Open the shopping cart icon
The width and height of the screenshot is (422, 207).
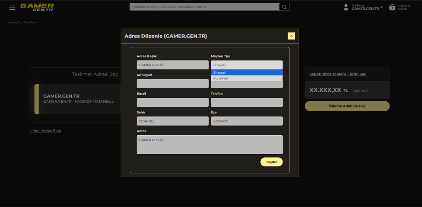pyautogui.click(x=392, y=7)
